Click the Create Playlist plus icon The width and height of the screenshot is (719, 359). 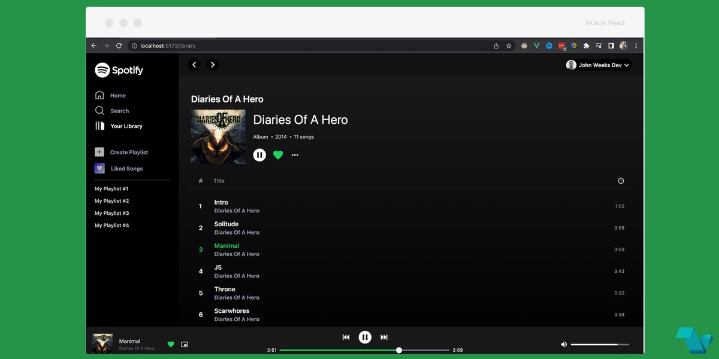tap(99, 152)
